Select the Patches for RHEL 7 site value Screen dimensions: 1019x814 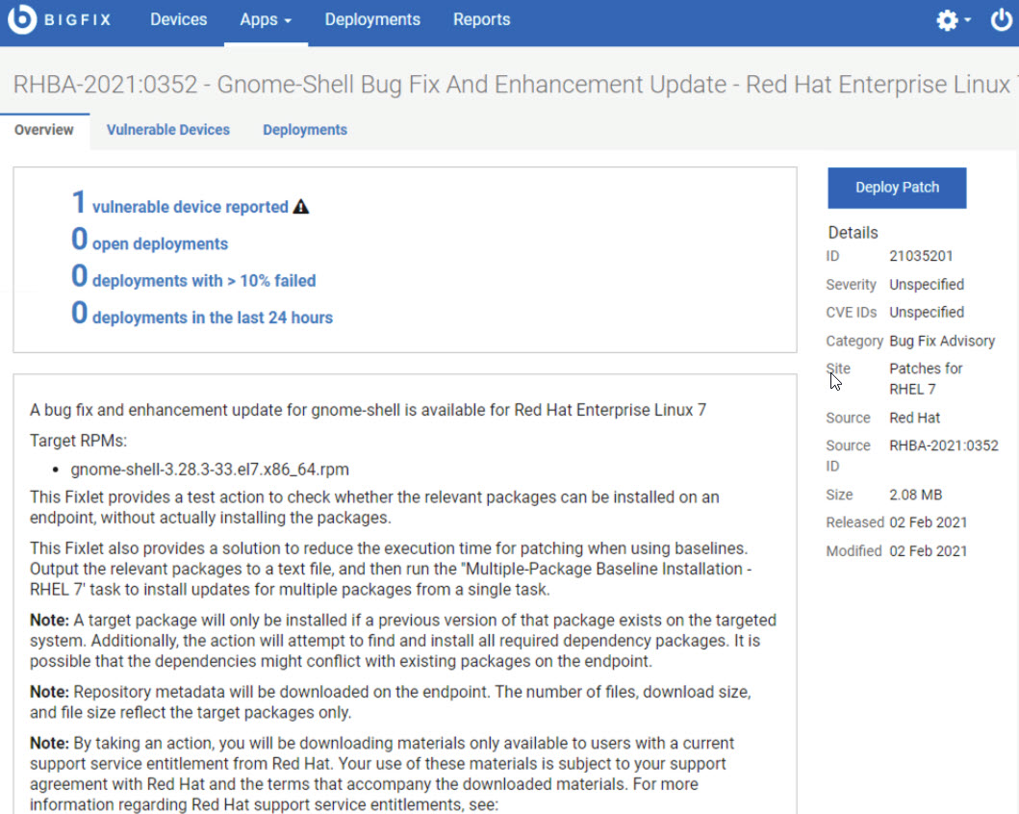point(926,379)
